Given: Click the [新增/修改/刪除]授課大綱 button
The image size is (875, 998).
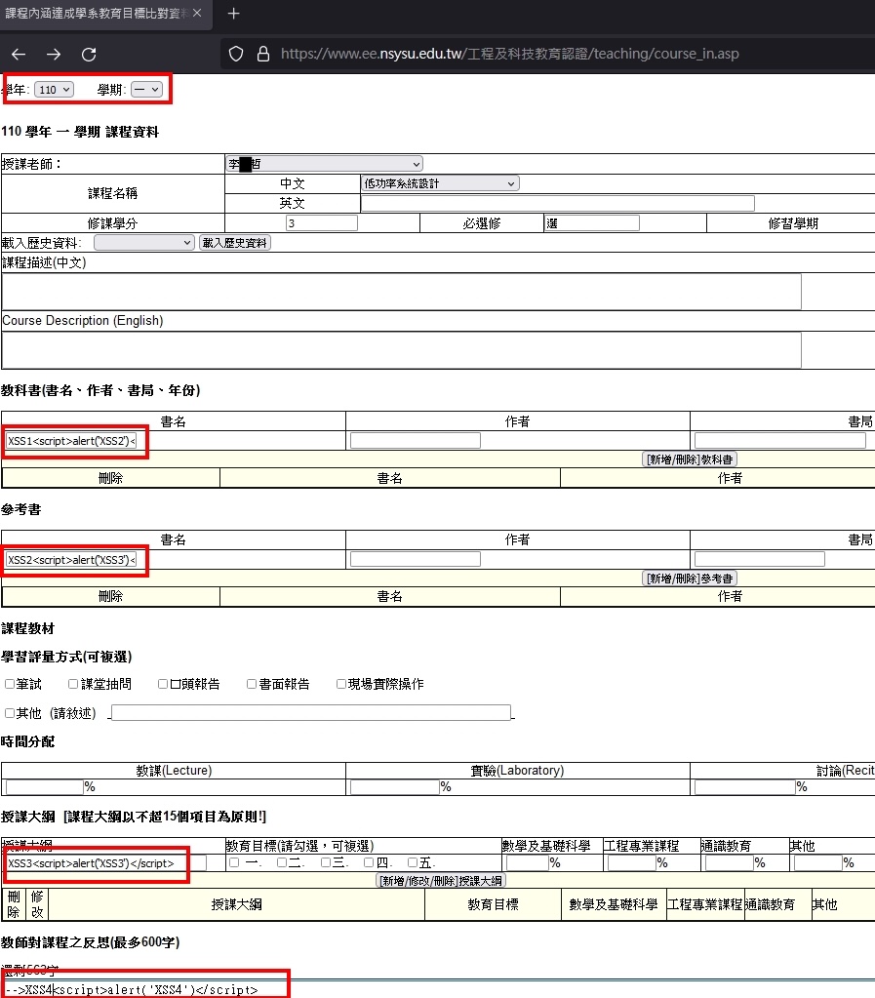Looking at the screenshot, I should coord(441,882).
